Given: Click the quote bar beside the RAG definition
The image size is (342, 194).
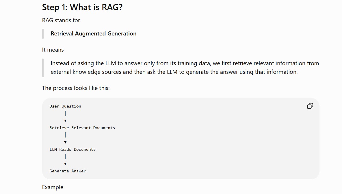Looking at the screenshot, I should (43, 68).
